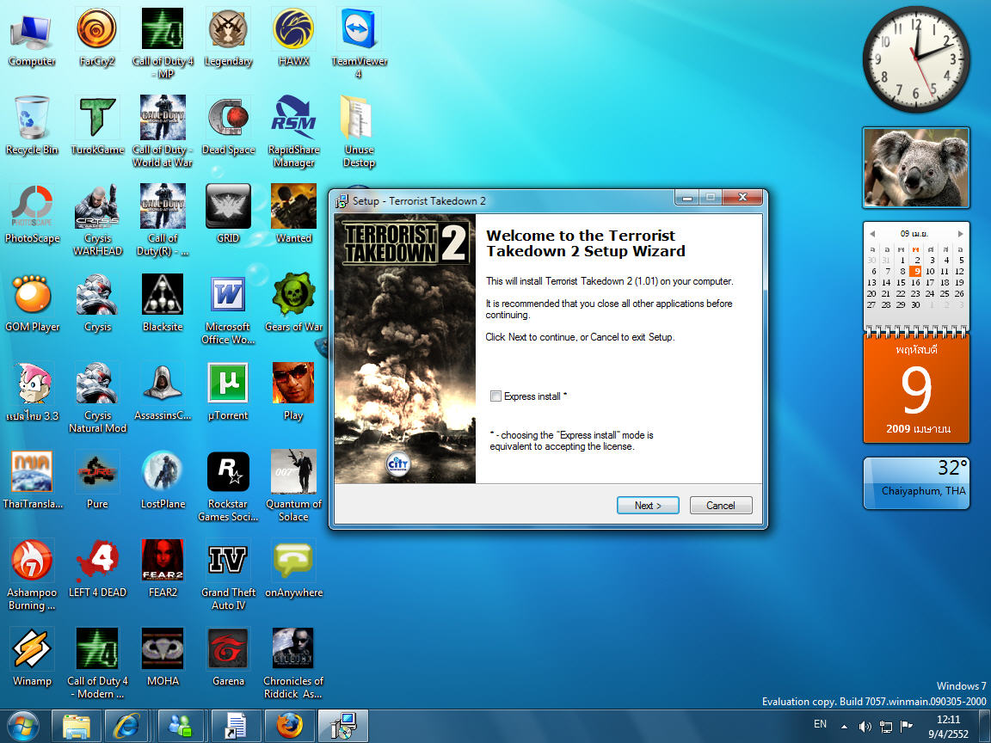
Task: Open Windows Live Messenger from taskbar
Action: click(x=181, y=726)
